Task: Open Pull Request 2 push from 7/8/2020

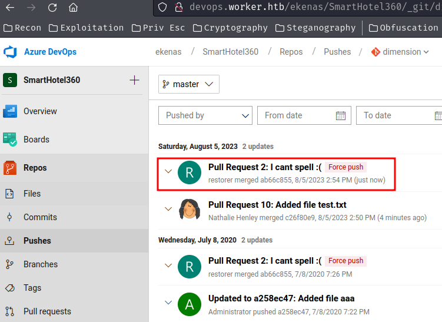Action: (x=265, y=261)
